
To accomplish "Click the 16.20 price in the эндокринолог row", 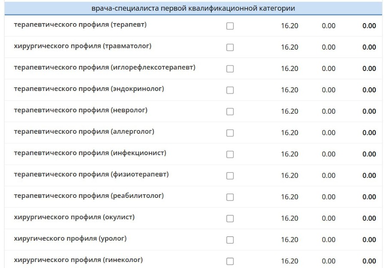I will click(x=289, y=90).
